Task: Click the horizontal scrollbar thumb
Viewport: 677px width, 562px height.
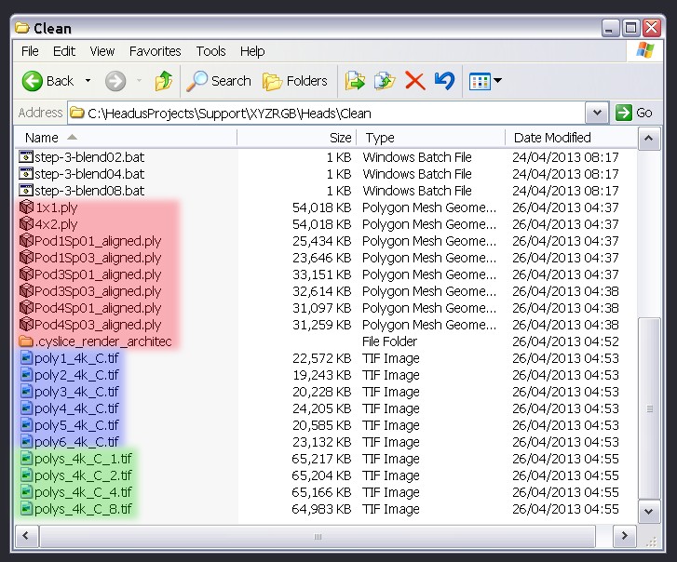Action: pyautogui.click(x=318, y=537)
